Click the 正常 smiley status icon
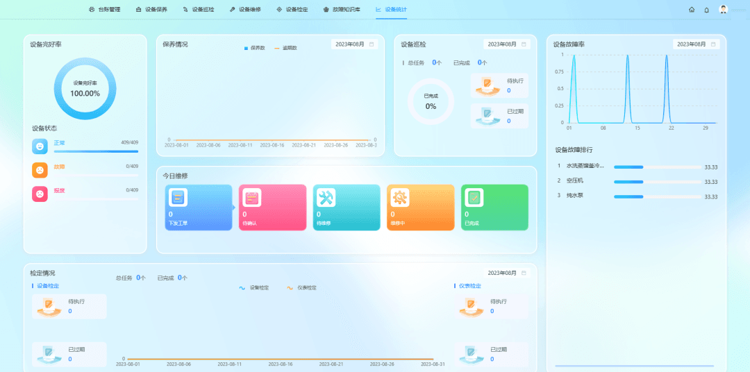Viewport: 750px width, 372px height. 40,146
